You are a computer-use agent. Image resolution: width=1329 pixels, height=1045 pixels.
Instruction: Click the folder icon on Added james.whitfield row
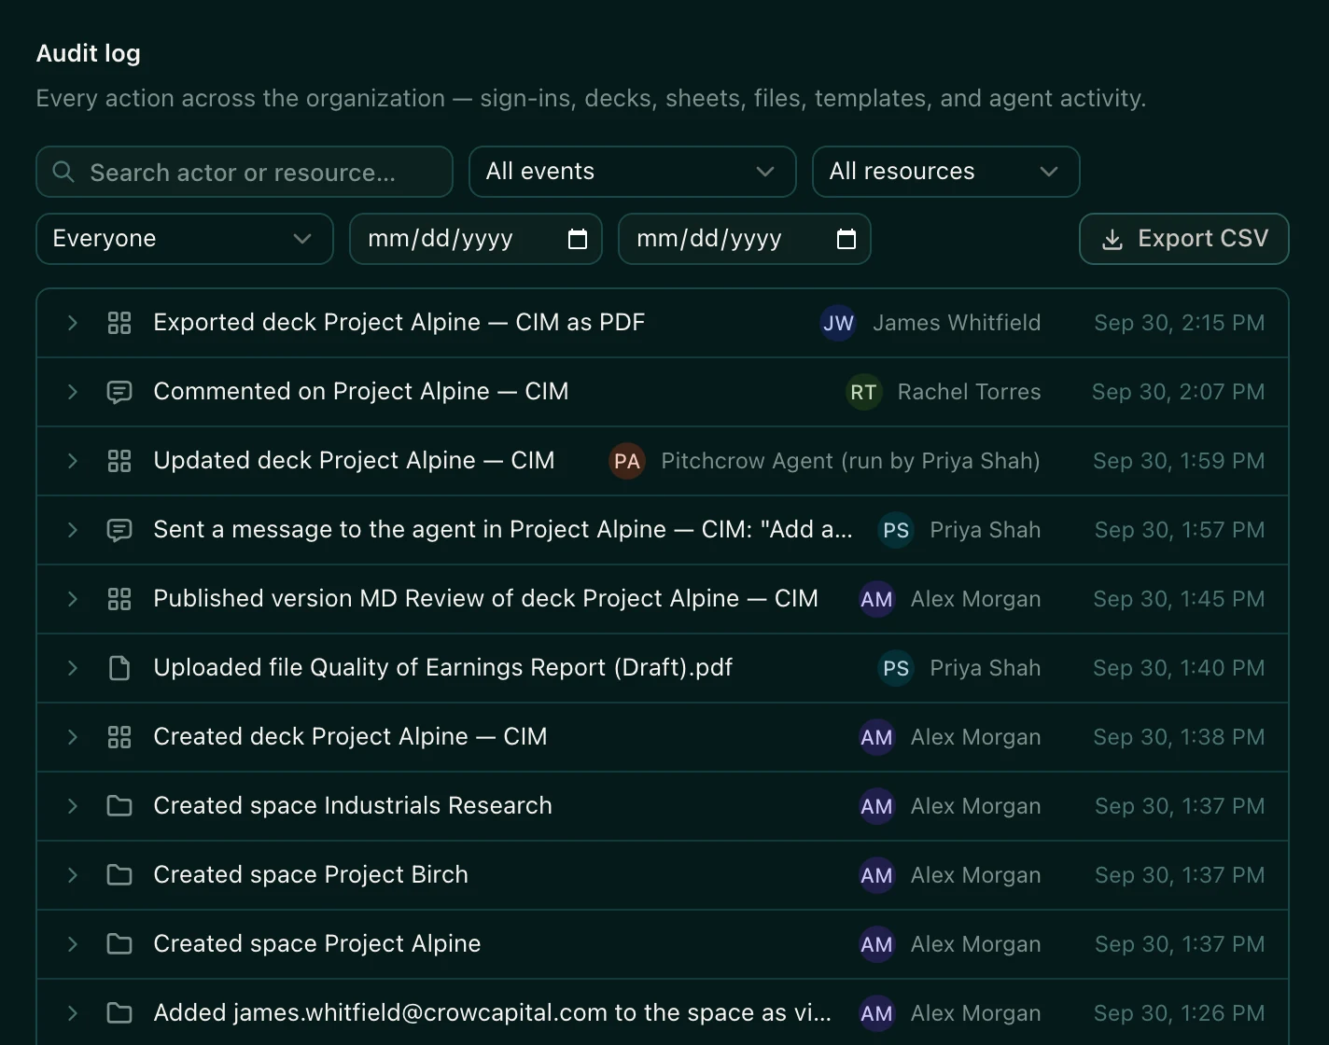119,1013
